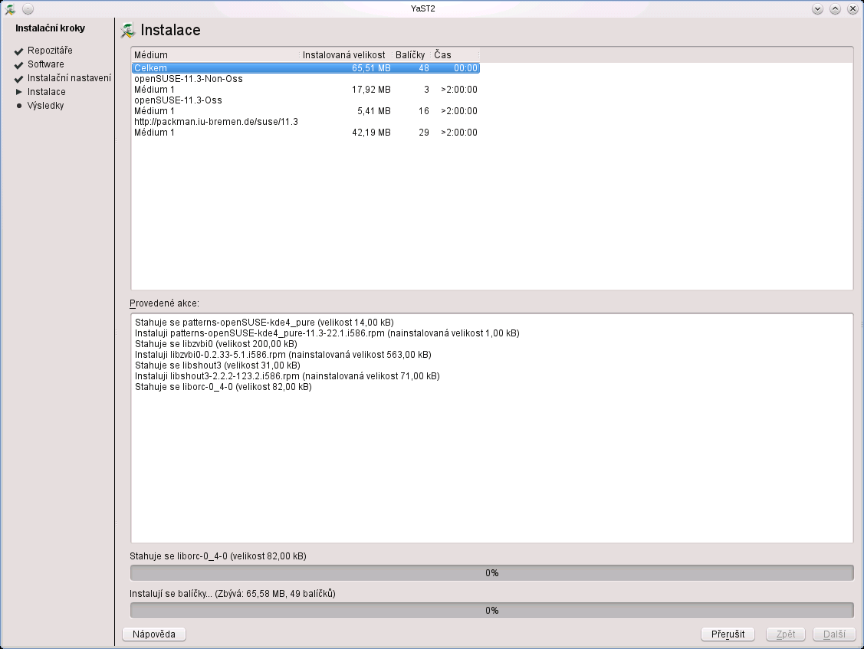Sort by Balíčky column header
This screenshot has height=649, width=864.
coord(412,55)
